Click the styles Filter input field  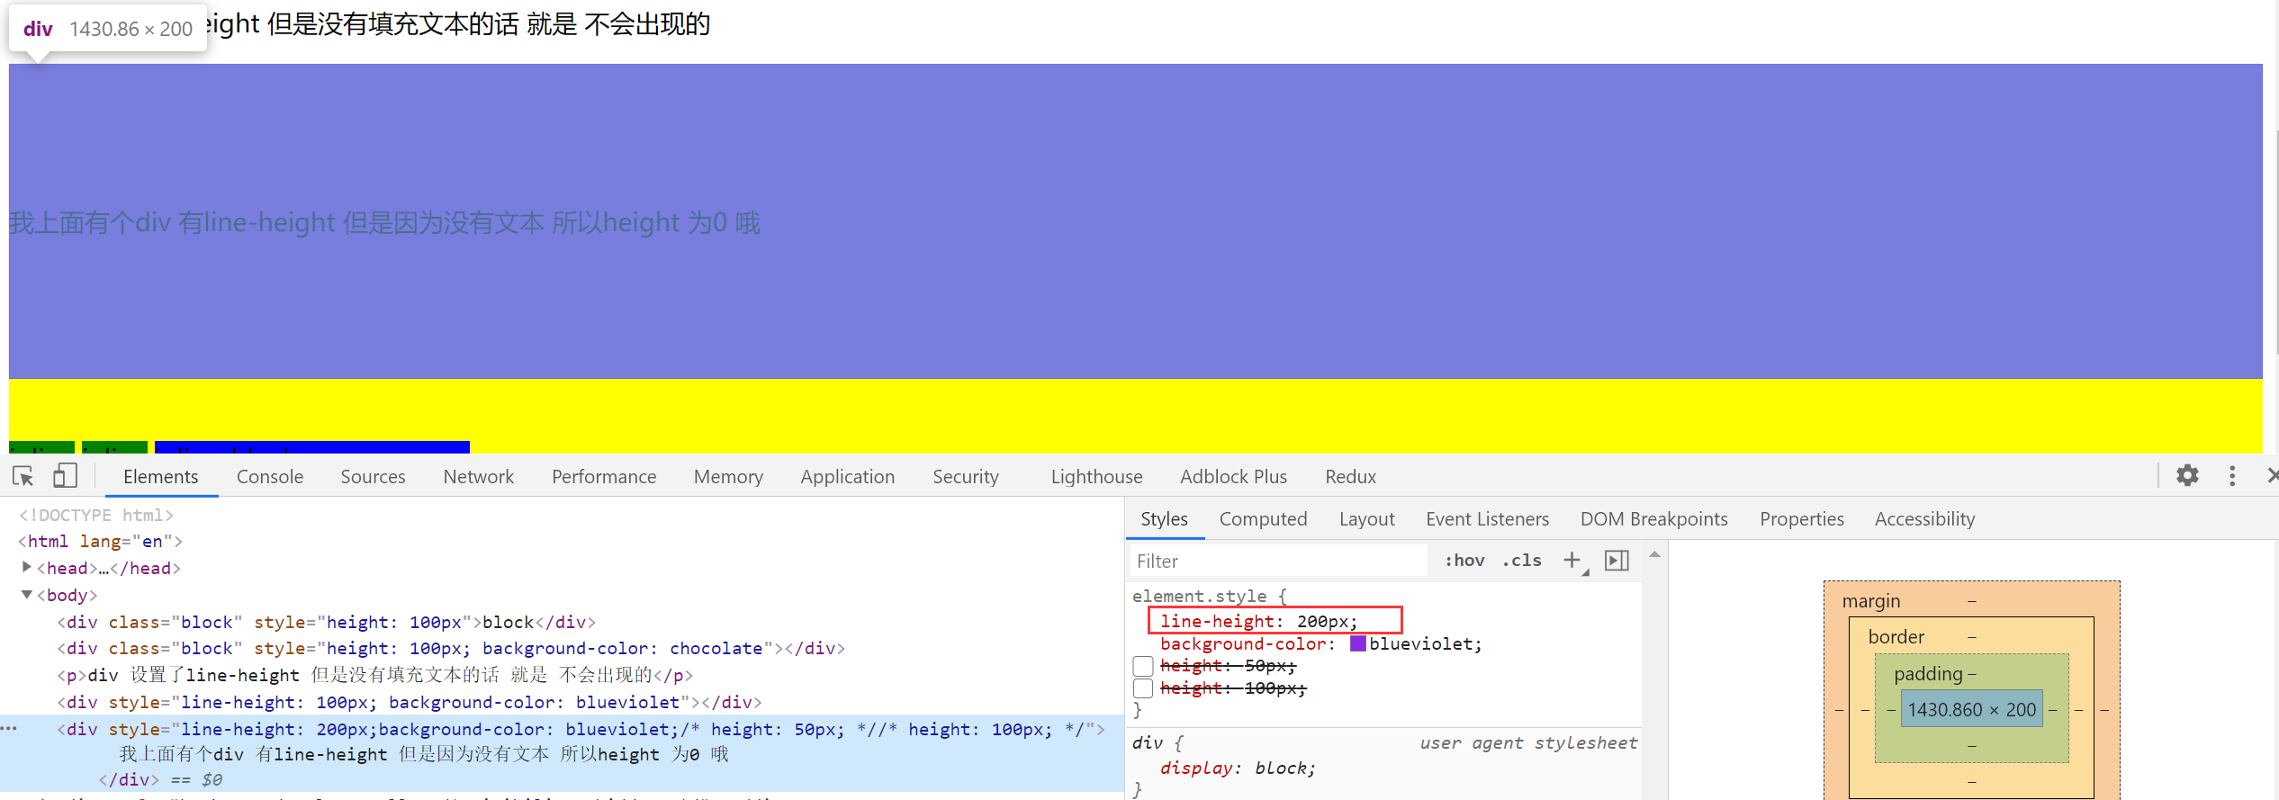click(1278, 561)
